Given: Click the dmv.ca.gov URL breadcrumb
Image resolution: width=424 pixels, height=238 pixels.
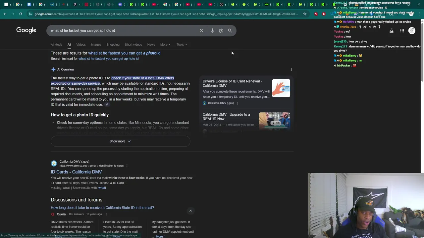Looking at the screenshot, I should click(91, 166).
